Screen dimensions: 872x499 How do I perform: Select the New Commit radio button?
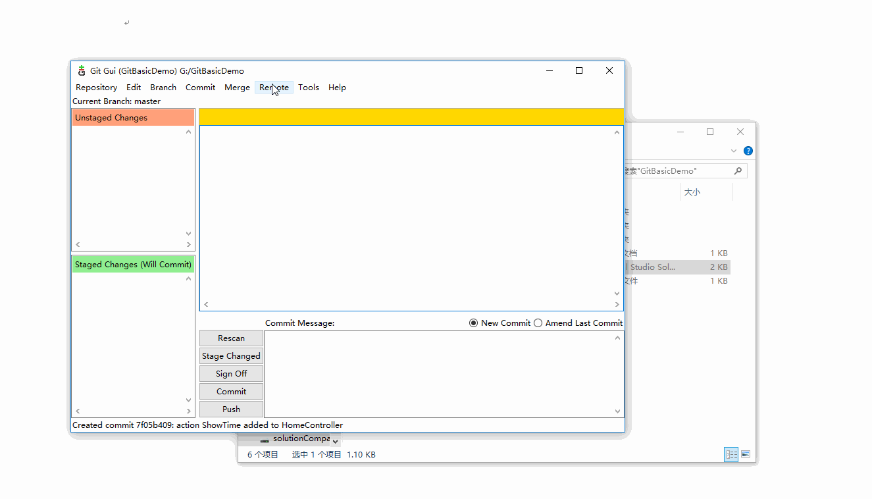(x=473, y=323)
